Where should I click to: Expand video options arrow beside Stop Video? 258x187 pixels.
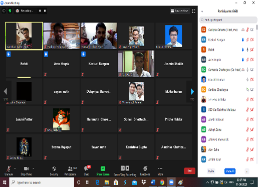[x=34, y=169]
